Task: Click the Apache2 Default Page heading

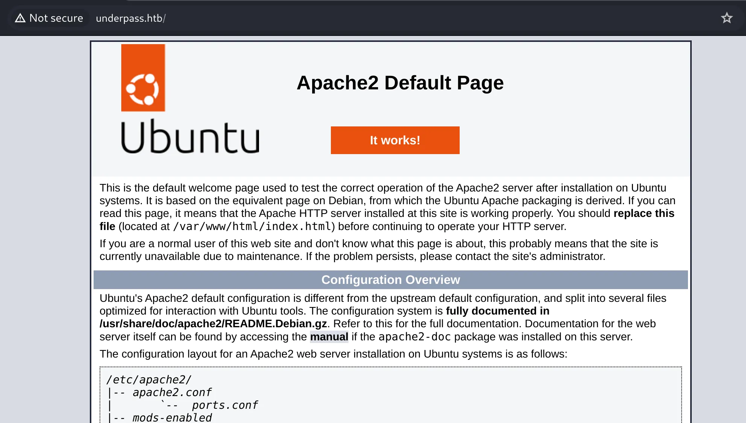Action: 400,83
